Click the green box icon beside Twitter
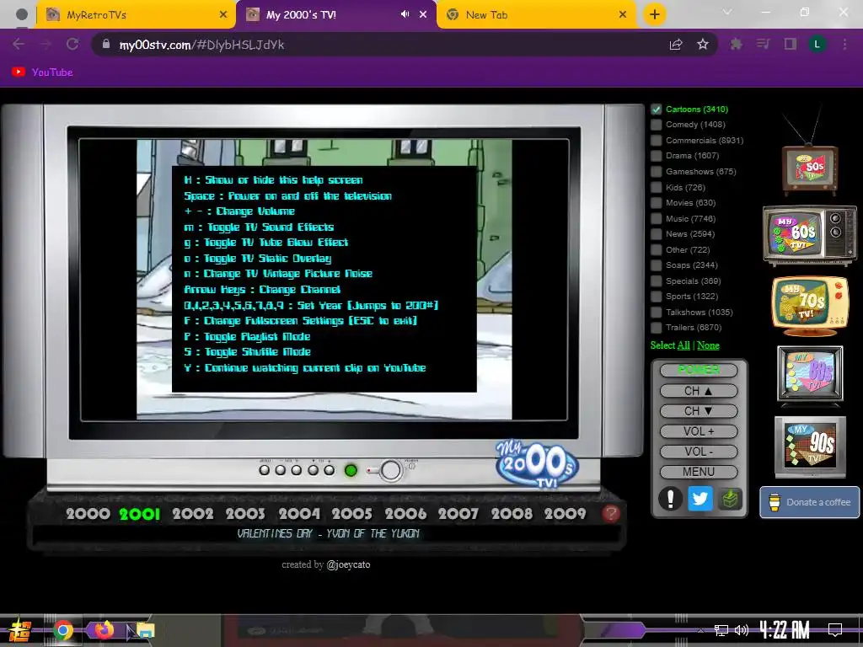This screenshot has width=863, height=647. coord(730,499)
